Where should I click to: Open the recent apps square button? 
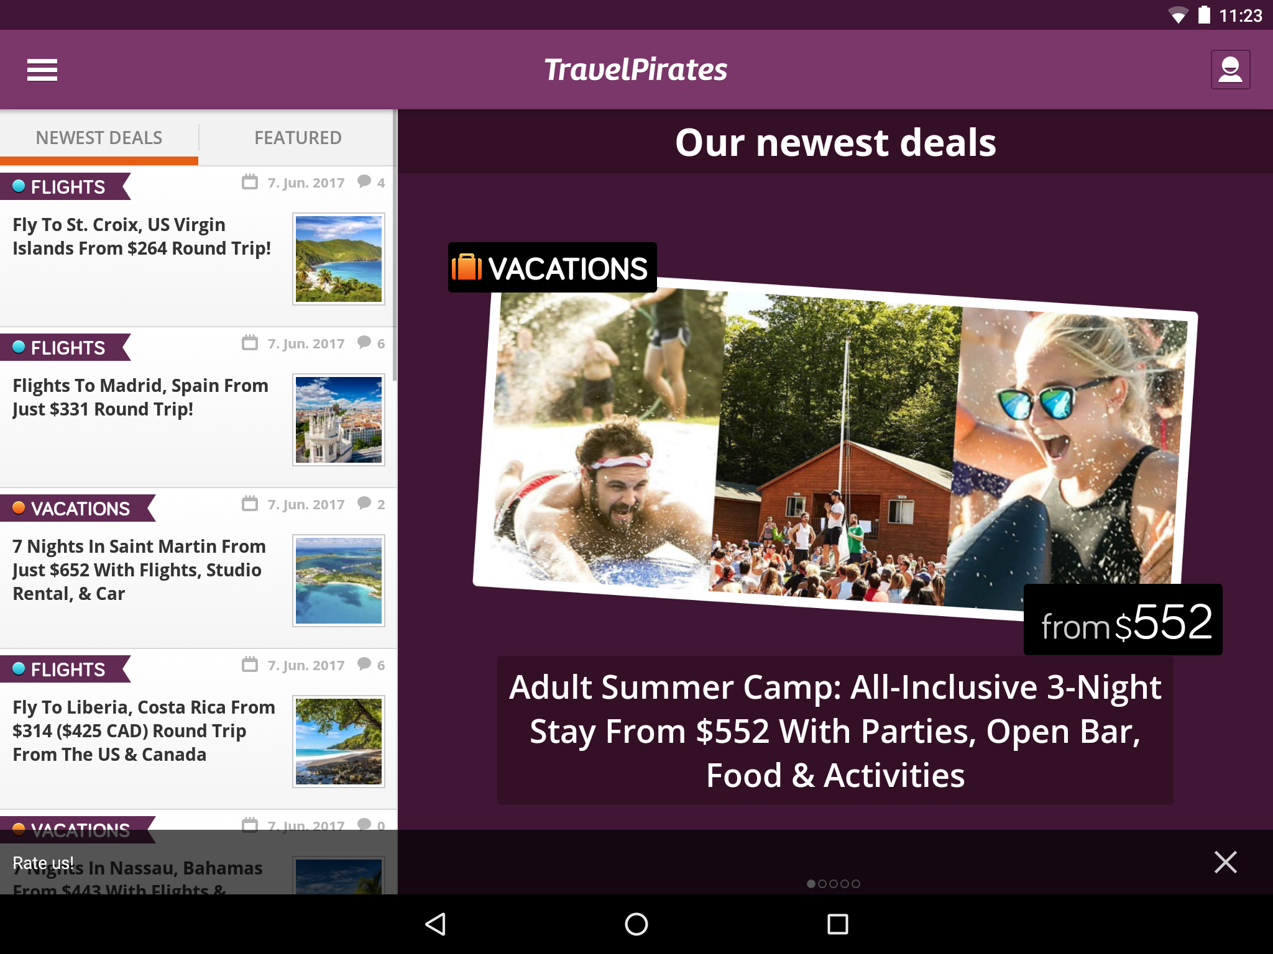838,924
